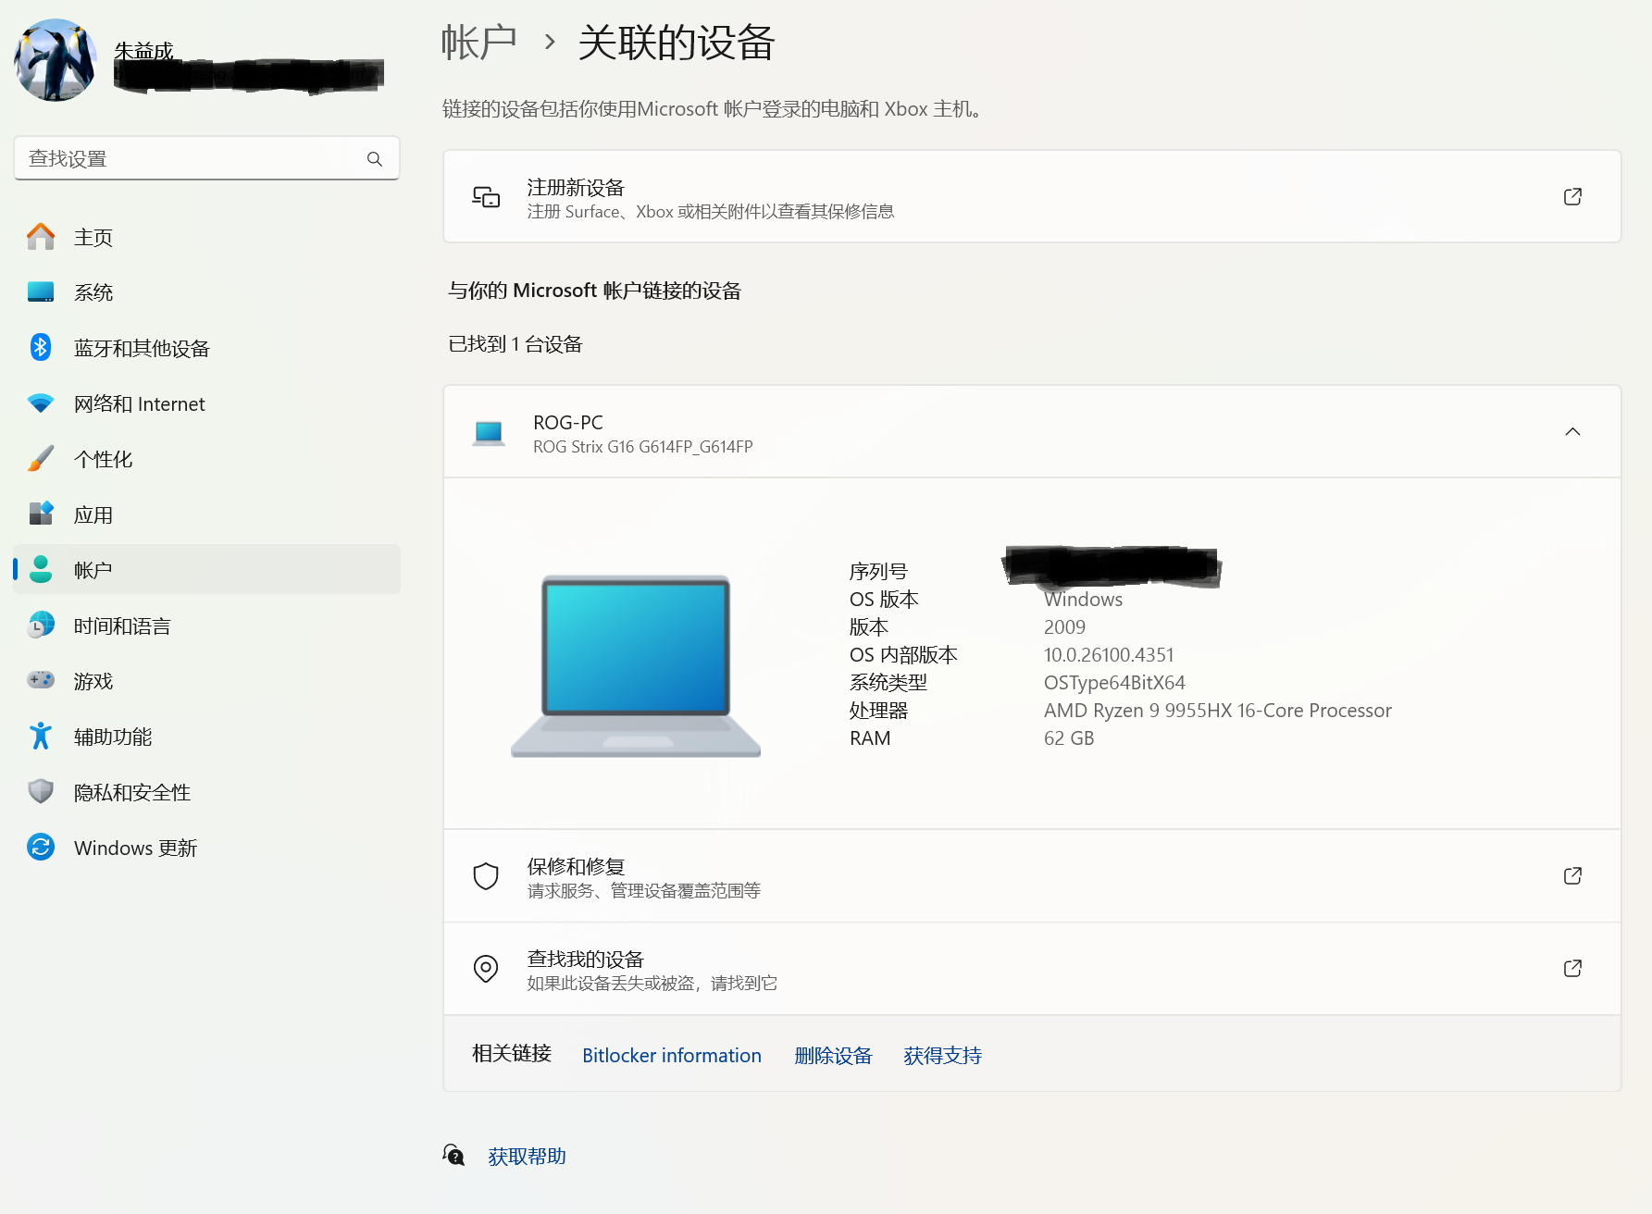Screen dimensions: 1652x1214
Task: Open the 主页 home icon
Action: (41, 237)
